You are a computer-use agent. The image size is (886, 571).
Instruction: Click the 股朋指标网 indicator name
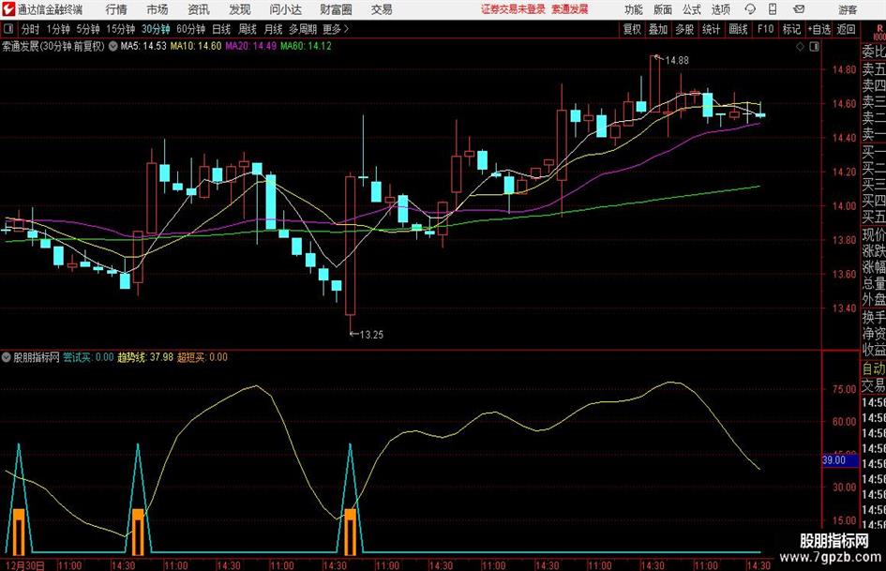[x=37, y=357]
